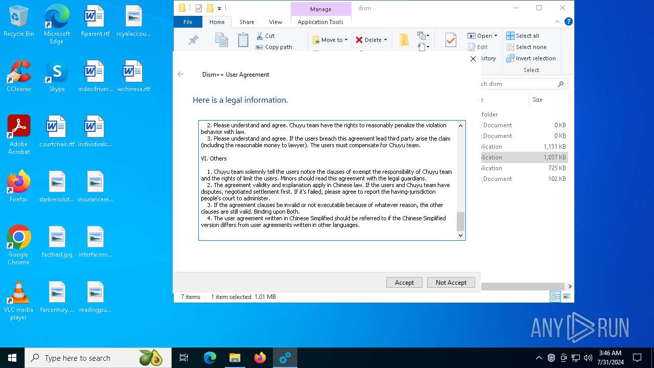Open Adobe Acrobat desktop shortcut
654x368 pixels.
tap(18, 135)
